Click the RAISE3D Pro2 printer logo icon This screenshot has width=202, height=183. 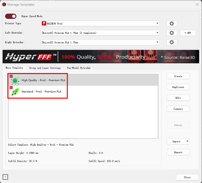pos(44,24)
